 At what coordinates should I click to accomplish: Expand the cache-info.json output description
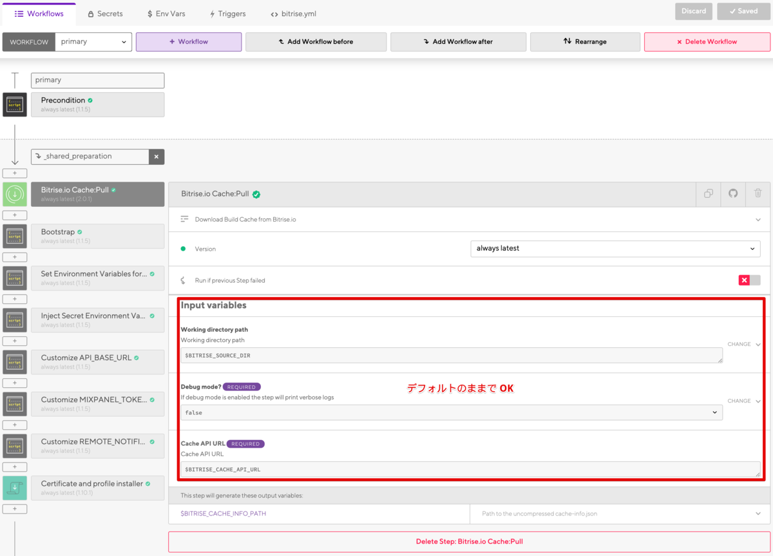(758, 513)
